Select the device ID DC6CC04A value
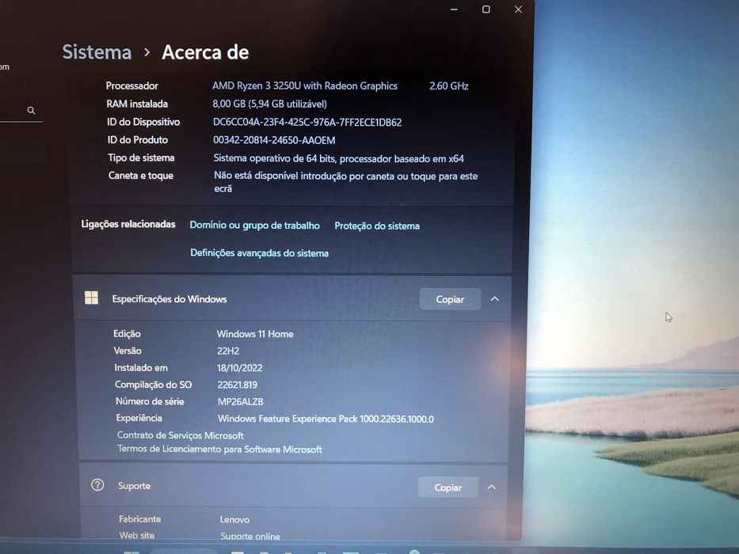The image size is (739, 554). tap(307, 122)
